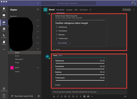This screenshot has height=99, width=137.
Task: Open the Praise badge icon
Action: [81, 96]
